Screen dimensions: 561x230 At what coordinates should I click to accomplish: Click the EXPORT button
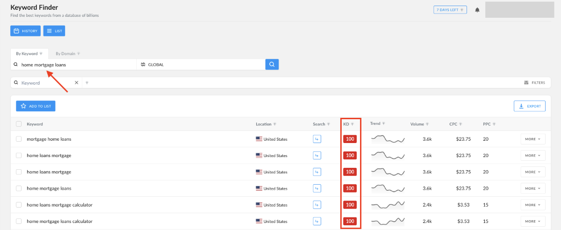click(530, 106)
